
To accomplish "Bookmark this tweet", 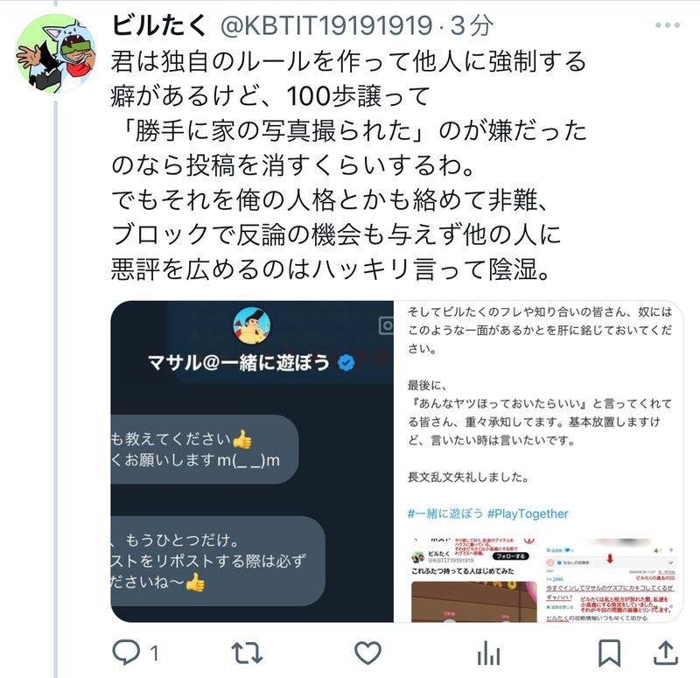I will click(x=609, y=654).
